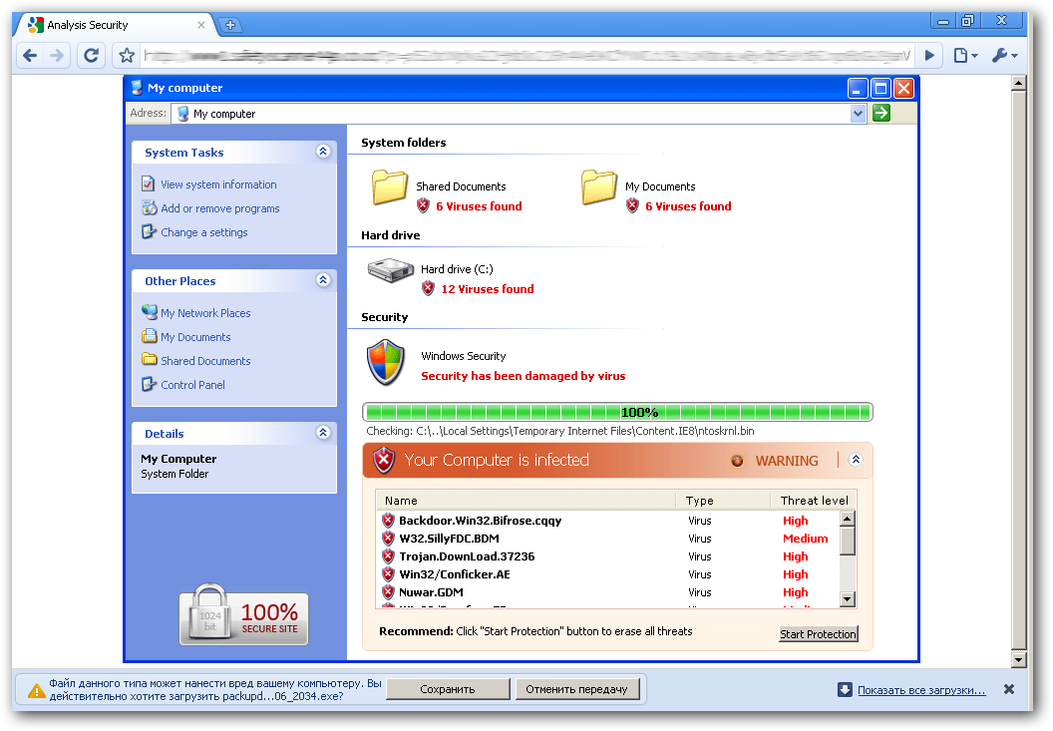This screenshot has width=1053, height=731.
Task: Click the Start Protection button
Action: click(818, 633)
